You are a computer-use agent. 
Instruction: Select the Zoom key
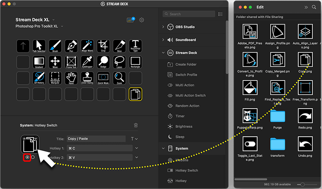point(119,78)
